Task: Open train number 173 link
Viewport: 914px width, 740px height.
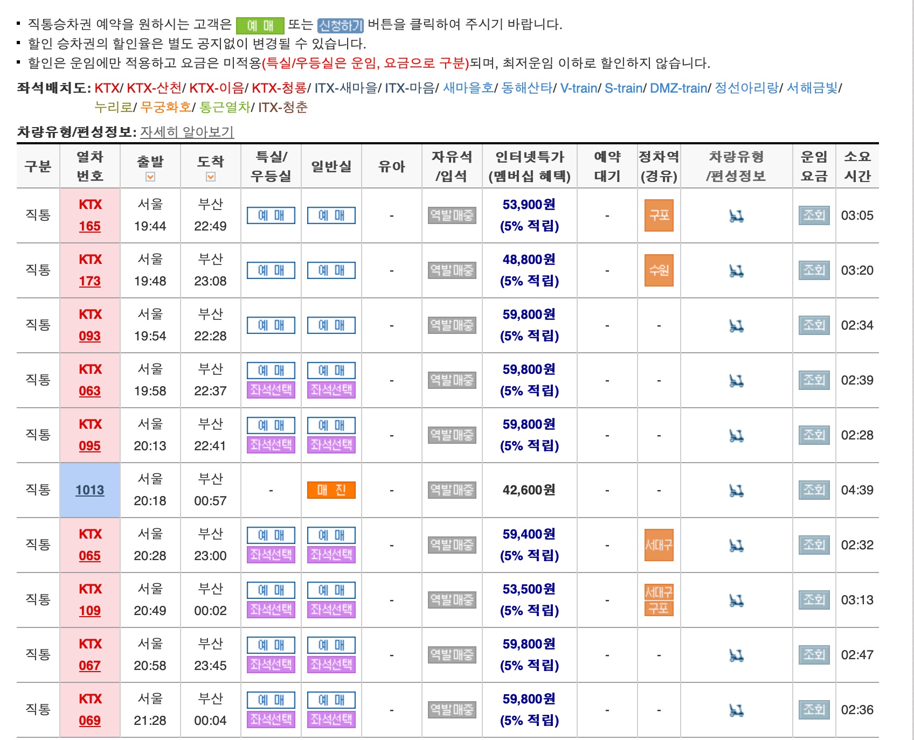Action: (x=90, y=281)
